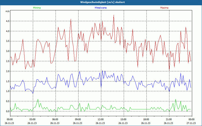Click the Mittelwerte legend label

(100, 8)
